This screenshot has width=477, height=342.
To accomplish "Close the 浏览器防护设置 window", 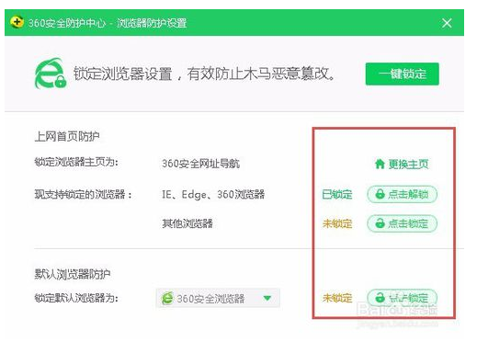I will click(447, 23).
